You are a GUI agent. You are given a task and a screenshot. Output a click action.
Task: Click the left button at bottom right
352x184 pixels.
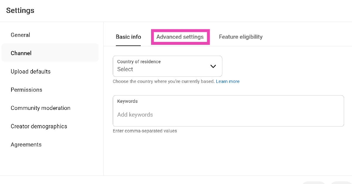pos(314,183)
